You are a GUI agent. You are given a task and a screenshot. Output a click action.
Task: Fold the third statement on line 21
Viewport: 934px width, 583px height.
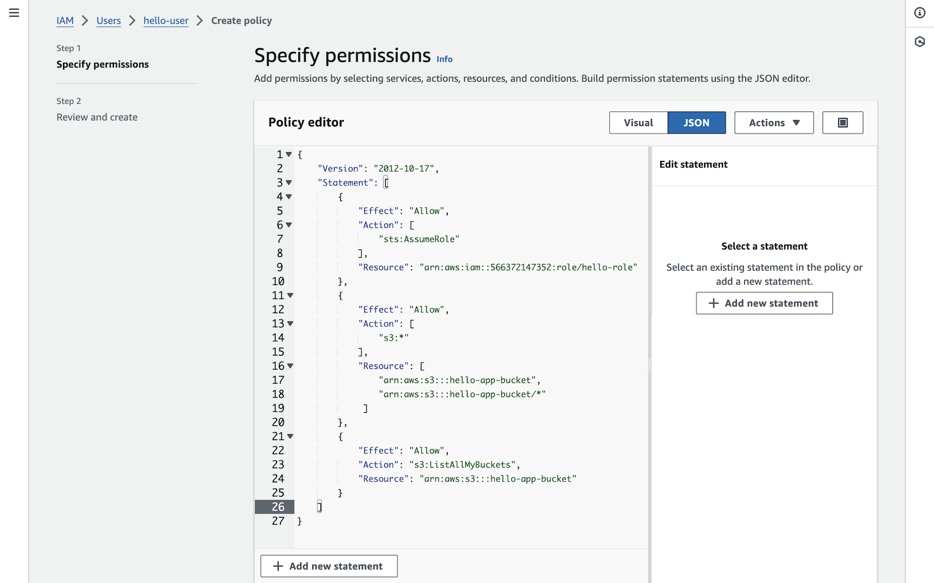(290, 437)
